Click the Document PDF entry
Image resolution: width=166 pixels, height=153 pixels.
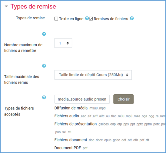click(71, 148)
